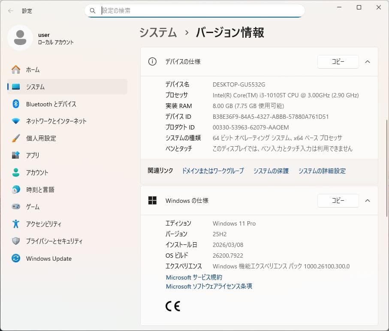Screen dimensions: 389x331
Task: Click the システムの種類 value text
Action: 277,138
